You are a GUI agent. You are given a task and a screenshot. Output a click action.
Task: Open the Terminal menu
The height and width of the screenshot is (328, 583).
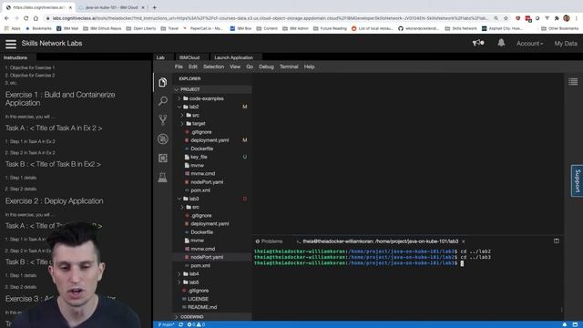289,67
